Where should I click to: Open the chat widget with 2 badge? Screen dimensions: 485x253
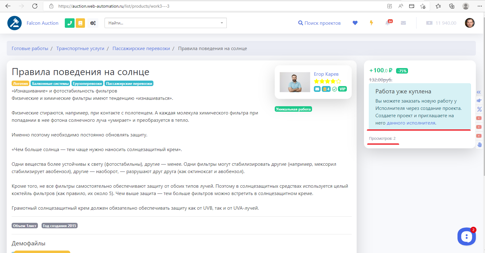tap(466, 236)
